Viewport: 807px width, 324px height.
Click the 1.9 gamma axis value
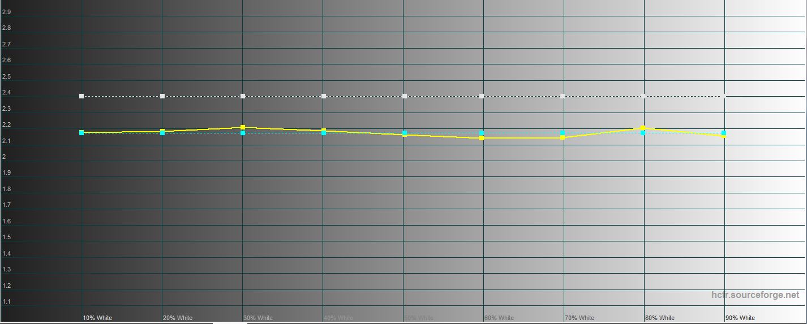pos(6,172)
